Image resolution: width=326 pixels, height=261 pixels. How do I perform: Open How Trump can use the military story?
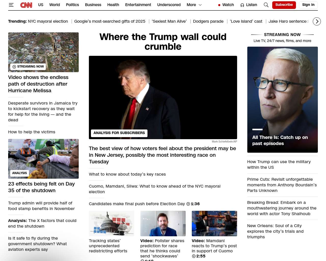point(279,165)
